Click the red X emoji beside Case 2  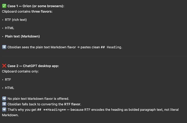point(4,66)
